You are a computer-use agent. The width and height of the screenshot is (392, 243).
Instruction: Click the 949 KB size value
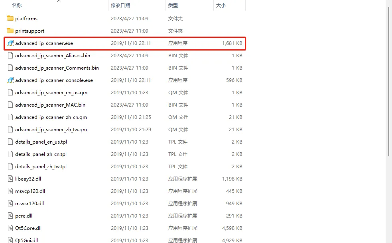click(x=234, y=203)
